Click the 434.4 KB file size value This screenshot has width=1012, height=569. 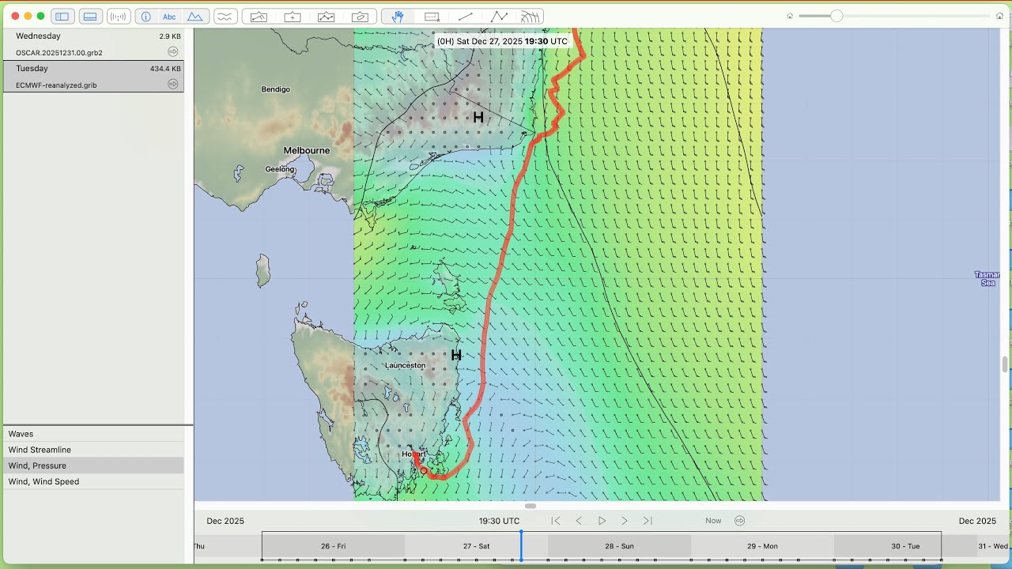(x=165, y=69)
